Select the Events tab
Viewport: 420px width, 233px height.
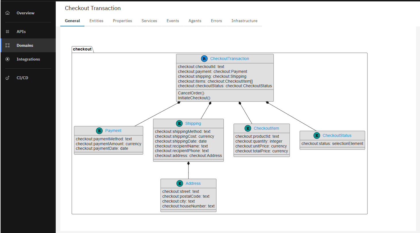pos(173,21)
